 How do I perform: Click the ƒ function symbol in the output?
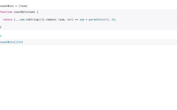coord(19,6)
